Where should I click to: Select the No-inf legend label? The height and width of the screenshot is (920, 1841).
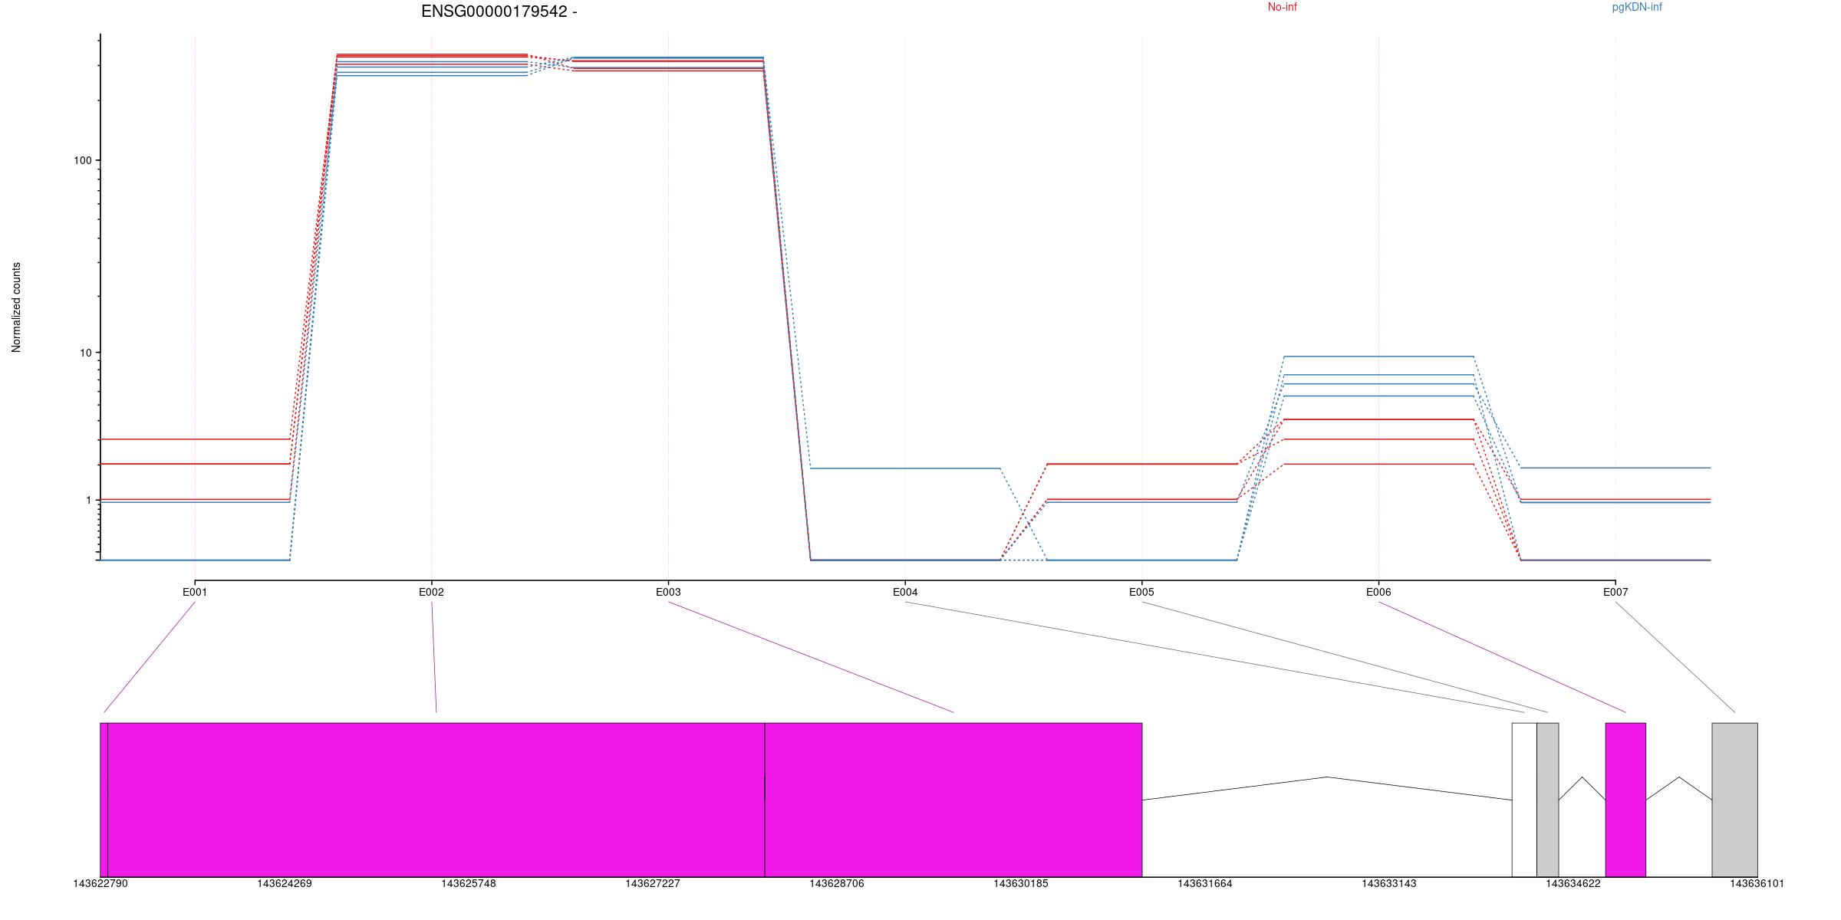pos(1282,8)
